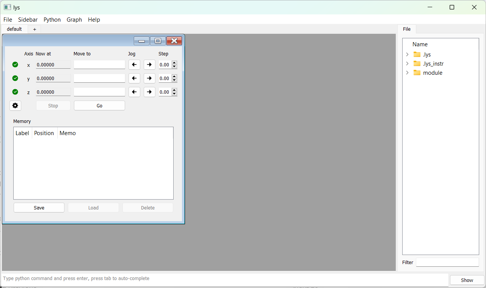
Task: Click the green status check for y axis
Action: coord(15,78)
